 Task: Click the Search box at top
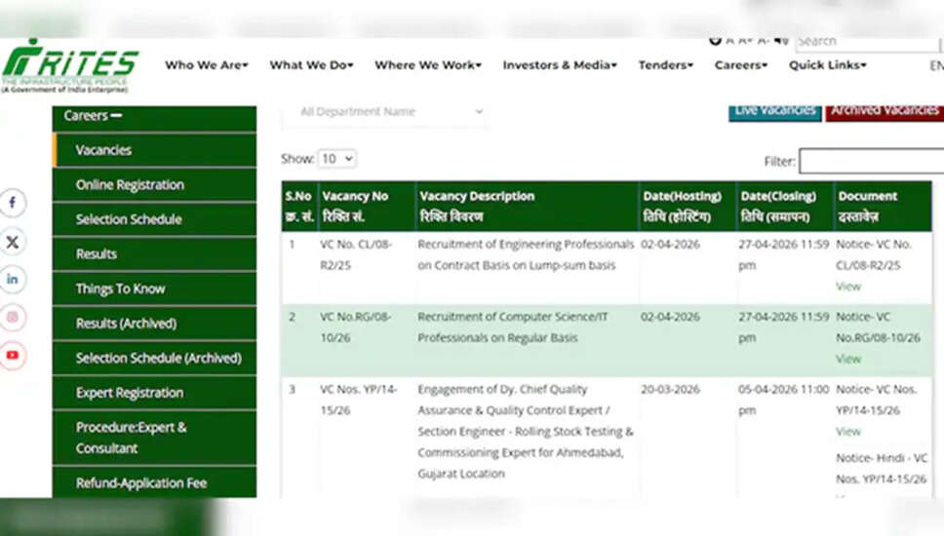coord(866,42)
